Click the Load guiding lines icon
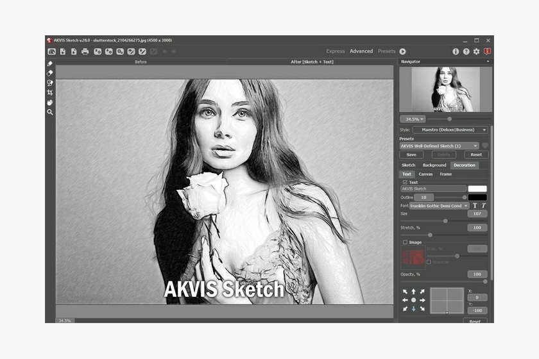539x359 pixels. coord(131,51)
